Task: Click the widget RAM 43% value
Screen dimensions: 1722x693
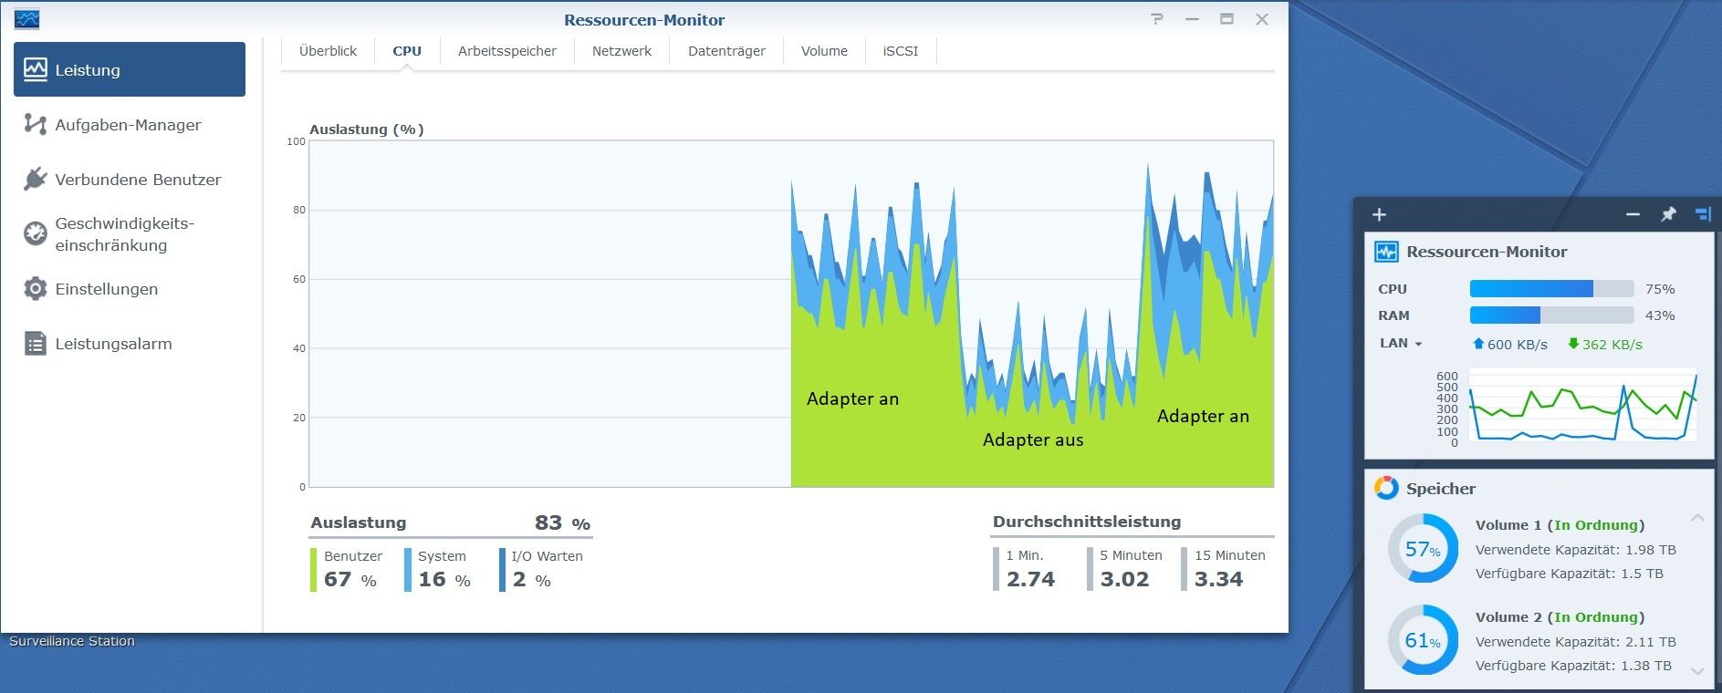Action: 1660,315
